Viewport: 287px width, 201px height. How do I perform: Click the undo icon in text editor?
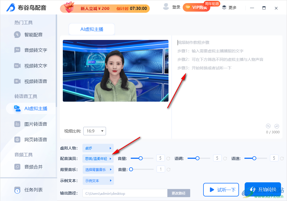(268, 126)
